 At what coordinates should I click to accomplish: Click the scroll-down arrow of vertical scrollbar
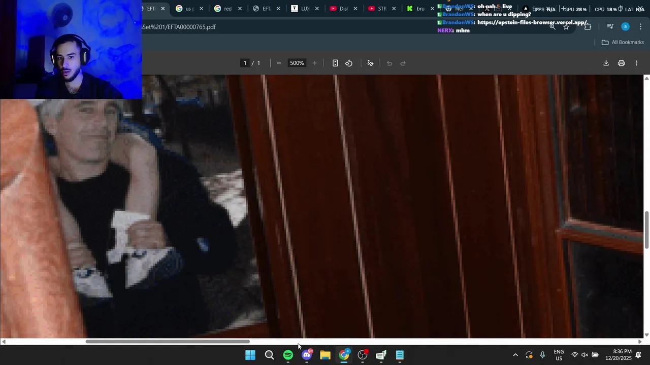(x=646, y=335)
